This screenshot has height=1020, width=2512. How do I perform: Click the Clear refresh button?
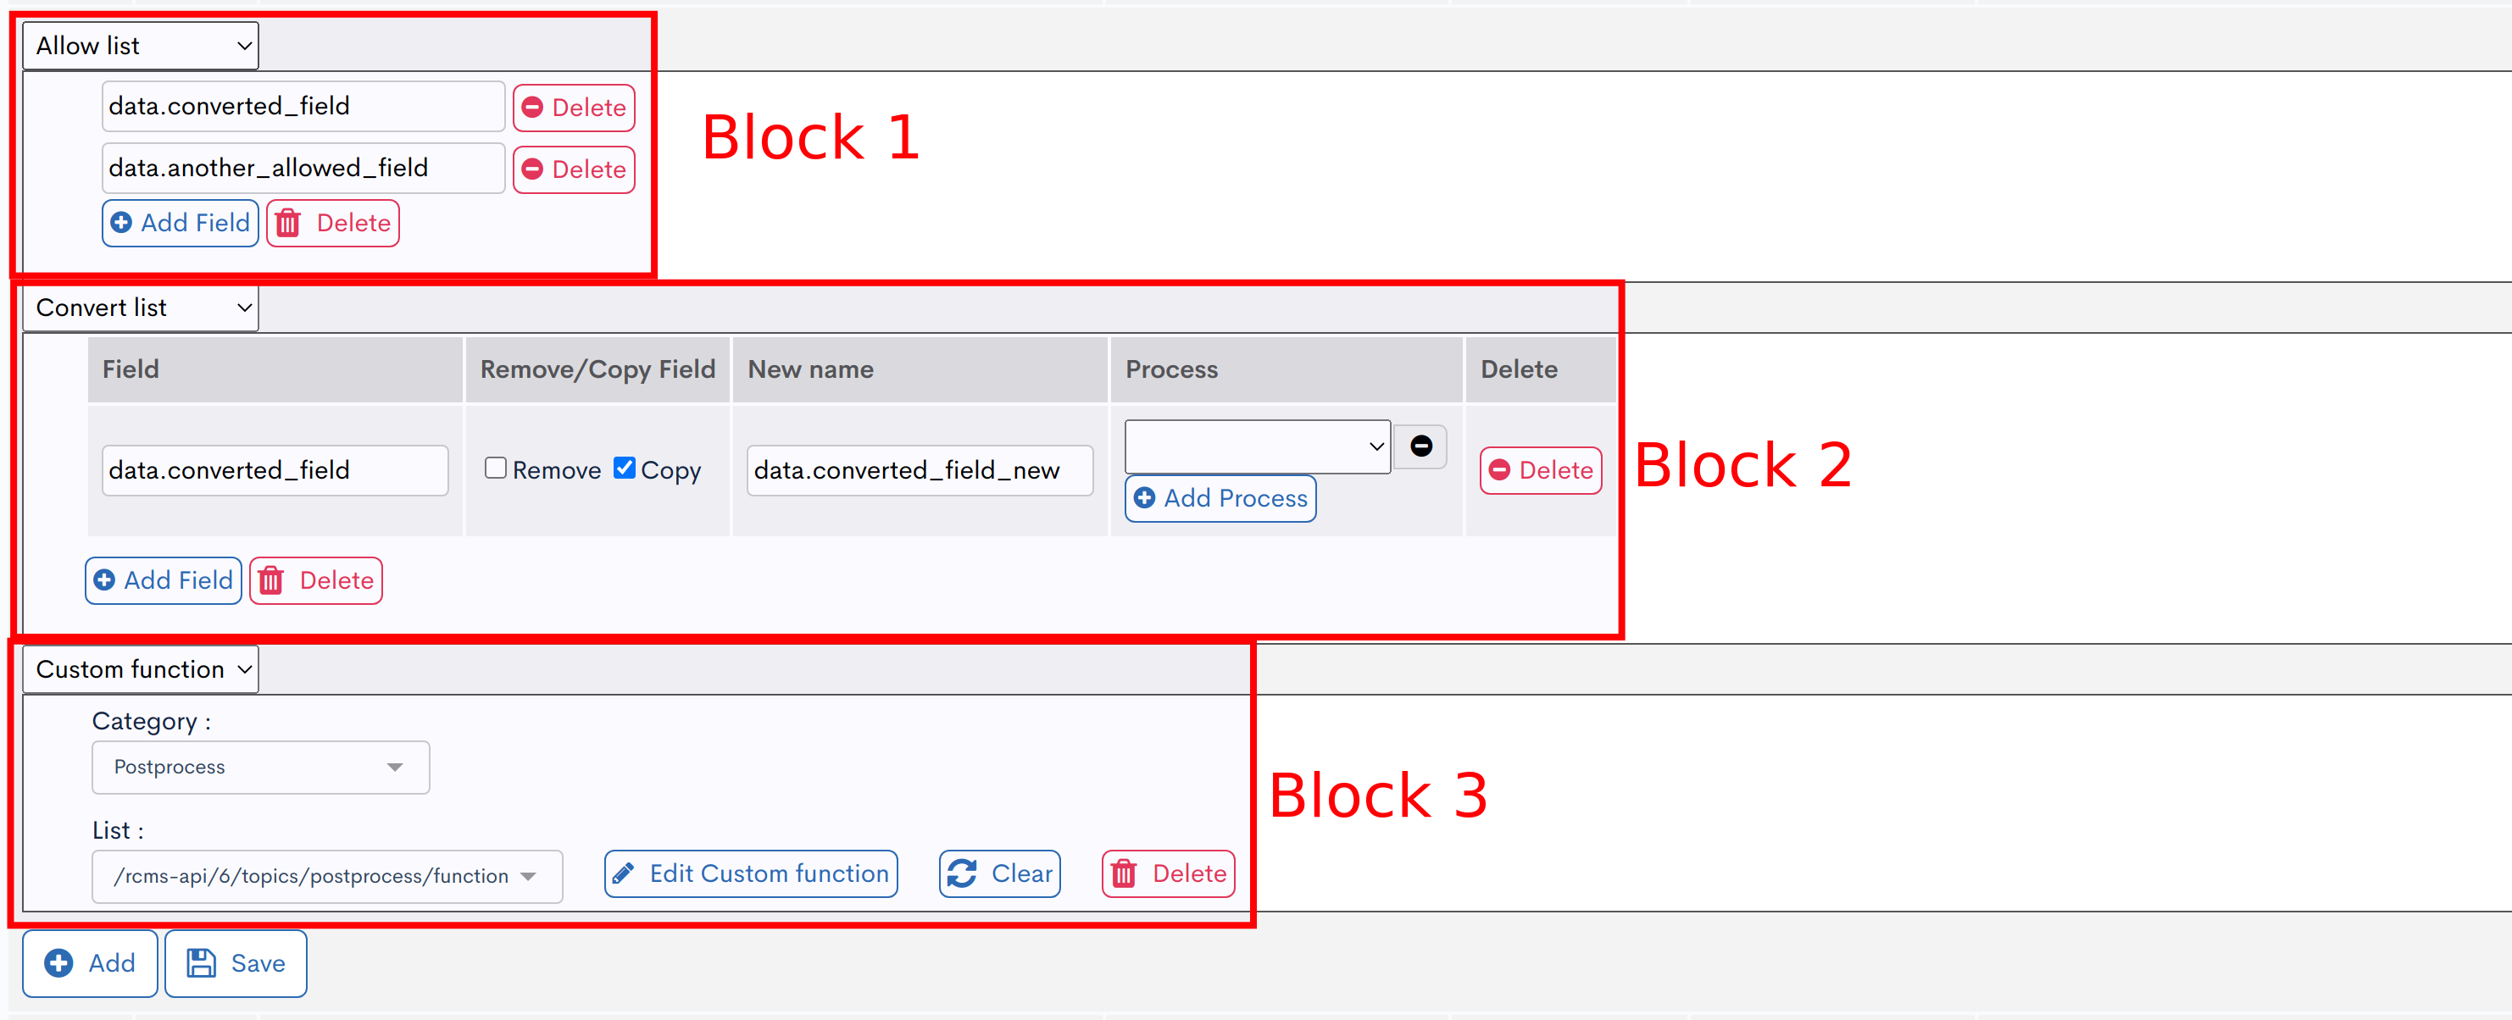(x=999, y=873)
